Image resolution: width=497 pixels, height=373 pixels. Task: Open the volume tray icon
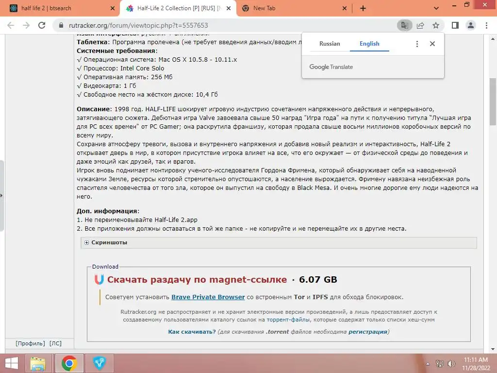point(451,364)
